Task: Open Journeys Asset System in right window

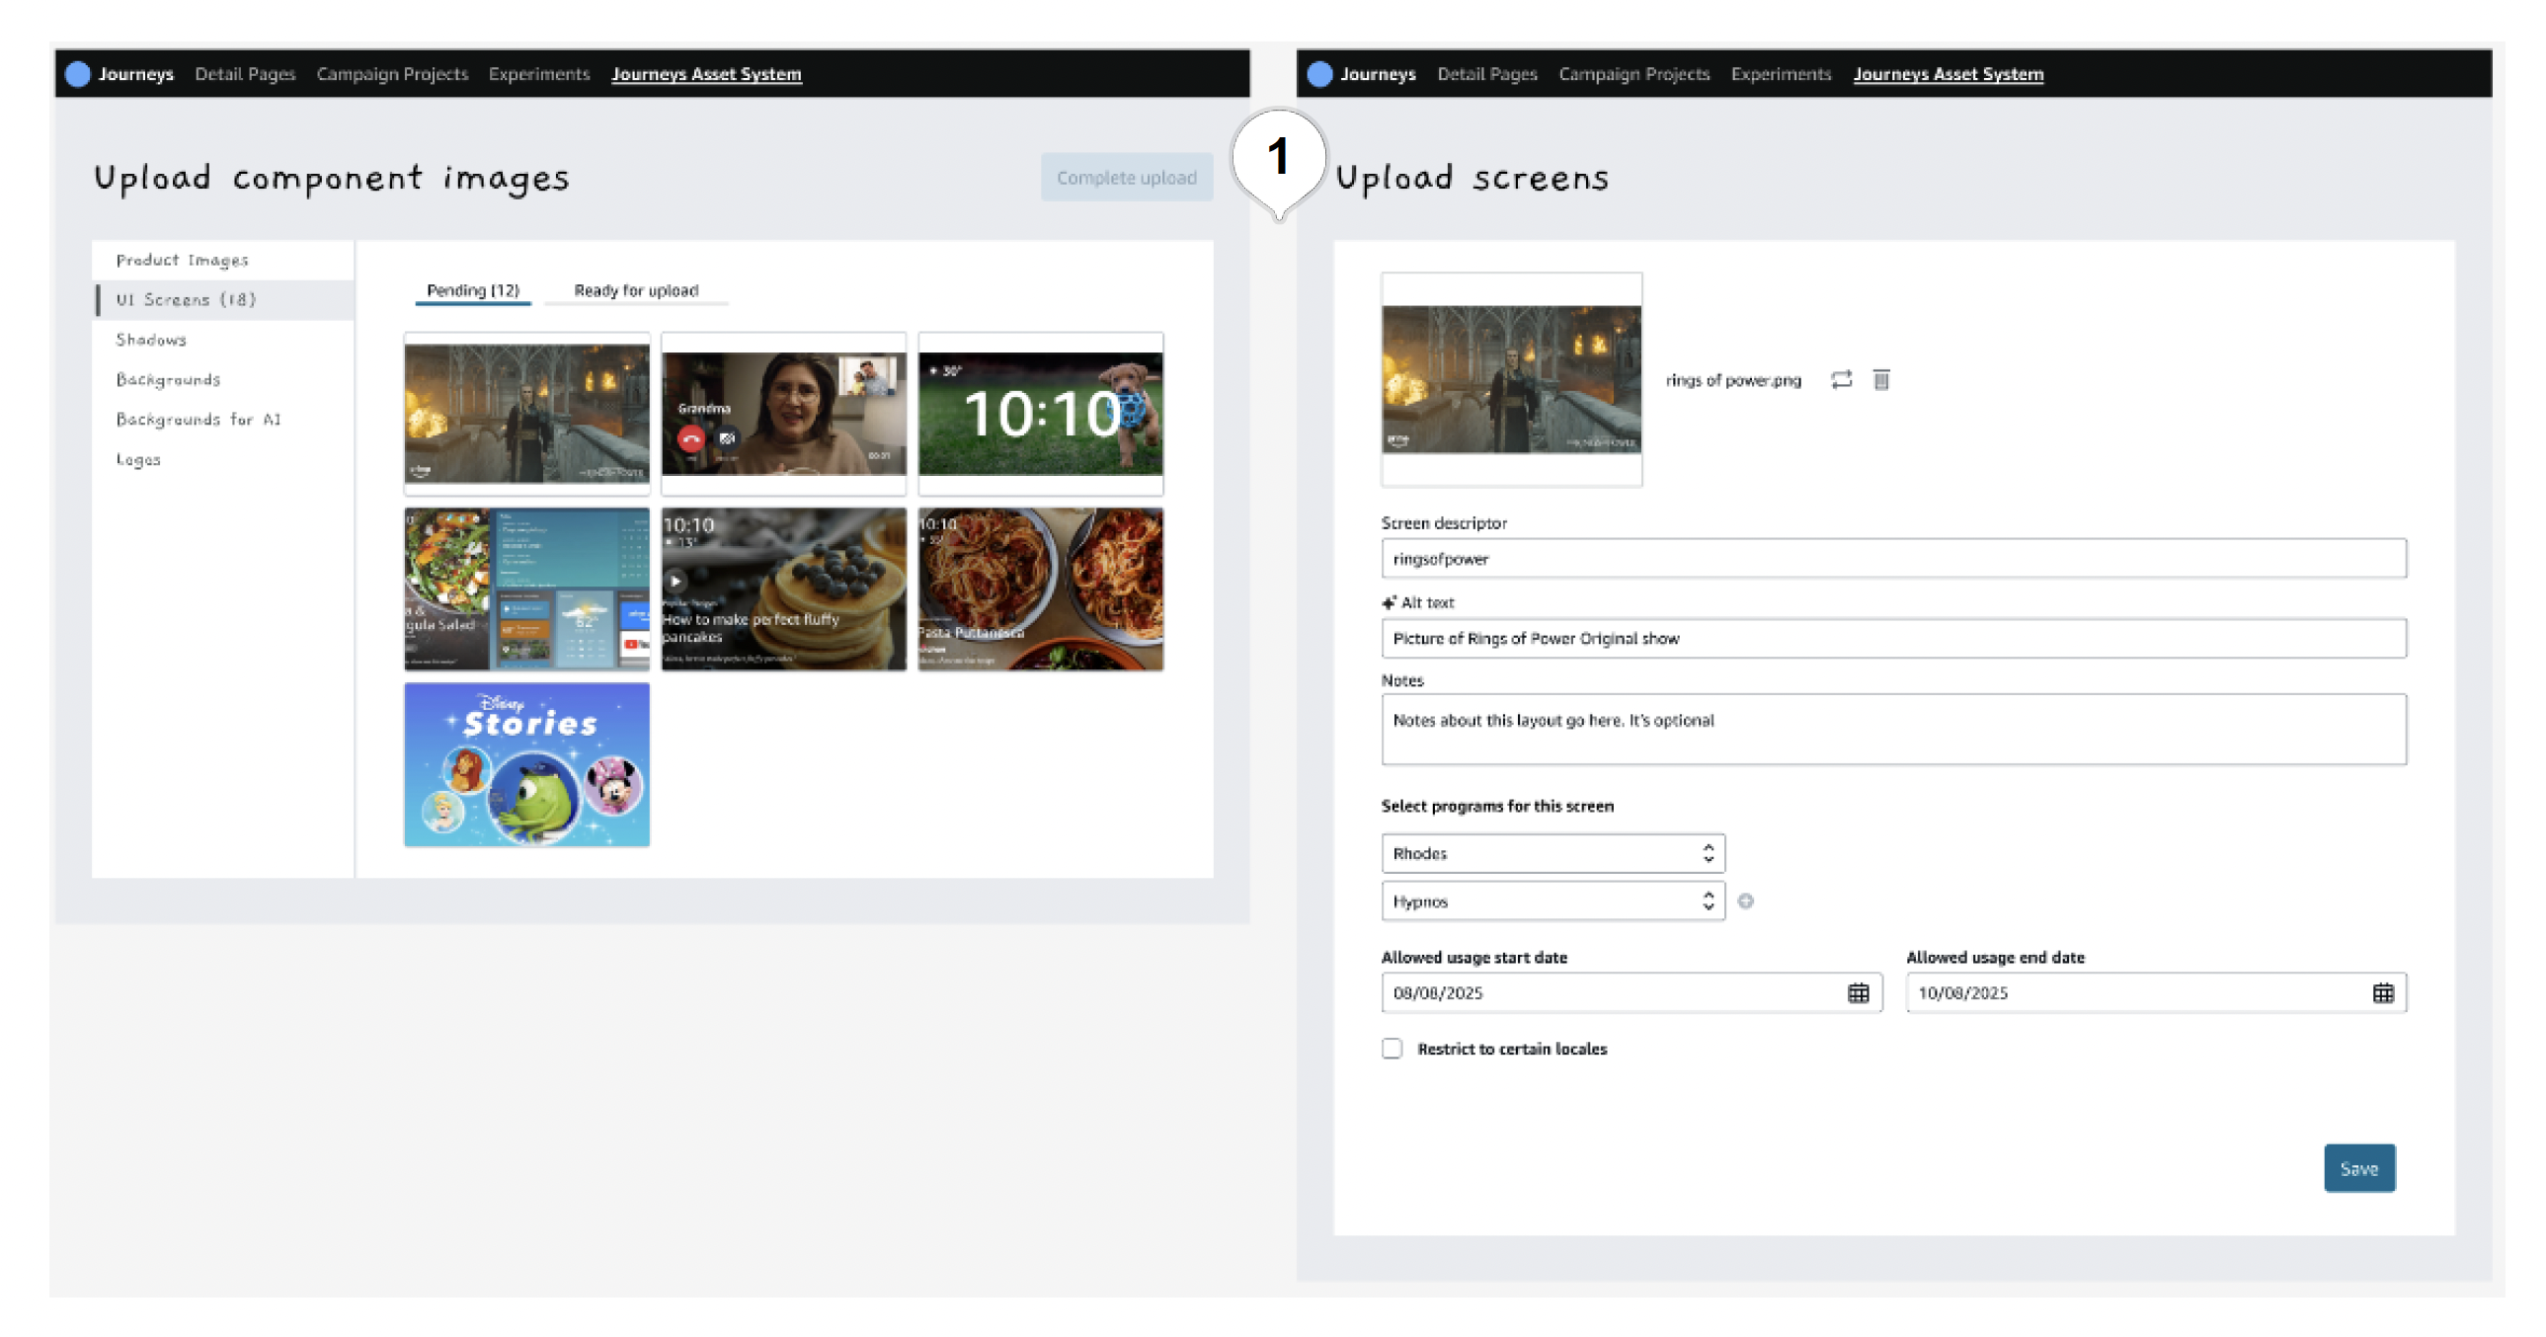Action: coord(1949,74)
